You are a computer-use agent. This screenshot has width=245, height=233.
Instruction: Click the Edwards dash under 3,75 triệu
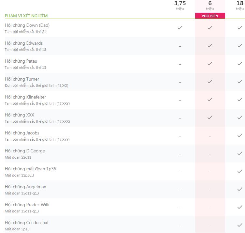pos(180,46)
